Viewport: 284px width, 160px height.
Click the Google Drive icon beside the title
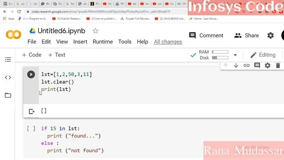[x=32, y=31]
